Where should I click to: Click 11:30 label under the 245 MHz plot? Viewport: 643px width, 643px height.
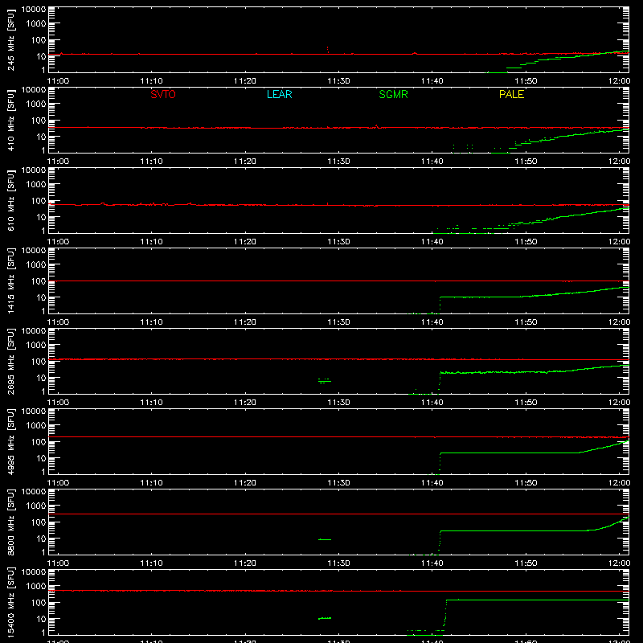tap(338, 81)
